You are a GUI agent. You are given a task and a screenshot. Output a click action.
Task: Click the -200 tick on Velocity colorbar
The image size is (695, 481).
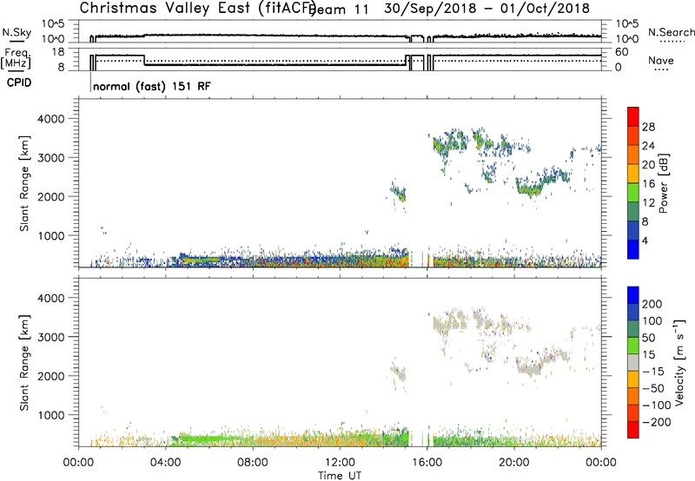click(655, 422)
